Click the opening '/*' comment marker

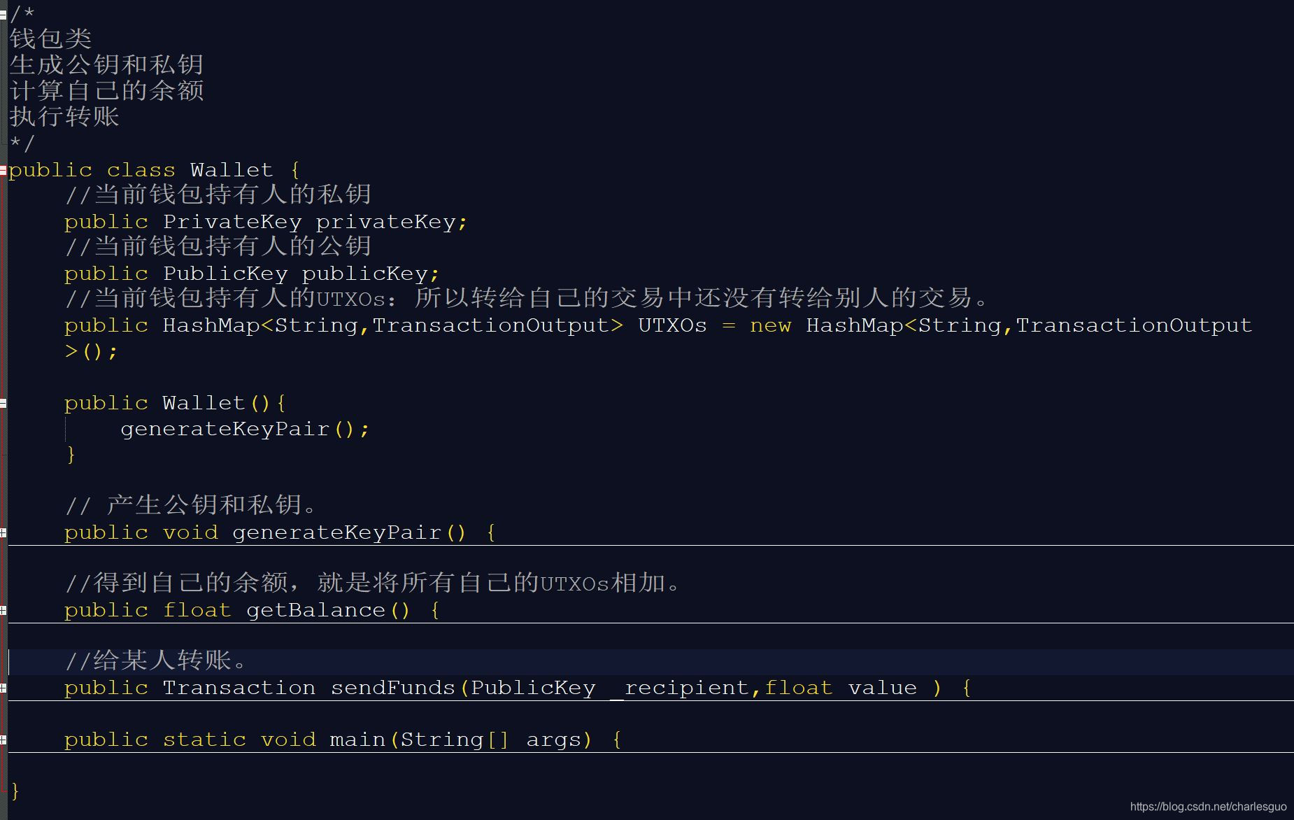[22, 13]
